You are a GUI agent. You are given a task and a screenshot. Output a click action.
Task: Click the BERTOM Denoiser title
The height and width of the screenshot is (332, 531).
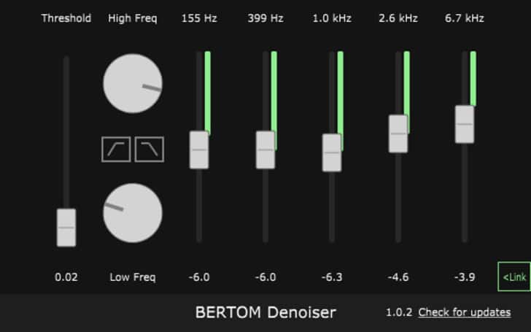point(265,312)
